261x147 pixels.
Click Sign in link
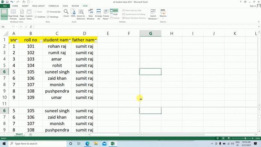tap(253, 6)
